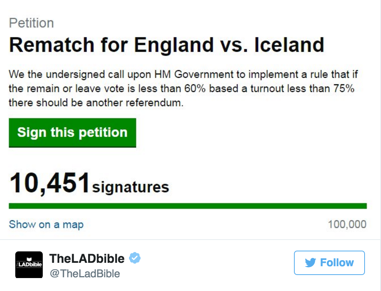Open TheLADbible profile avatar

(x=29, y=264)
